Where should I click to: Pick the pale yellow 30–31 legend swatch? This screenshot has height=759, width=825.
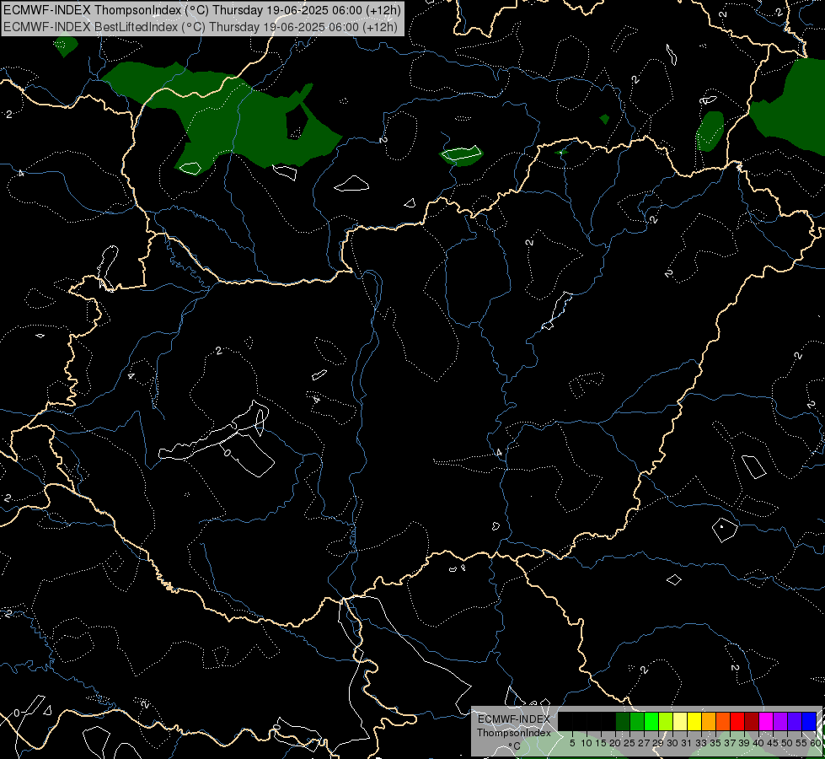click(680, 721)
